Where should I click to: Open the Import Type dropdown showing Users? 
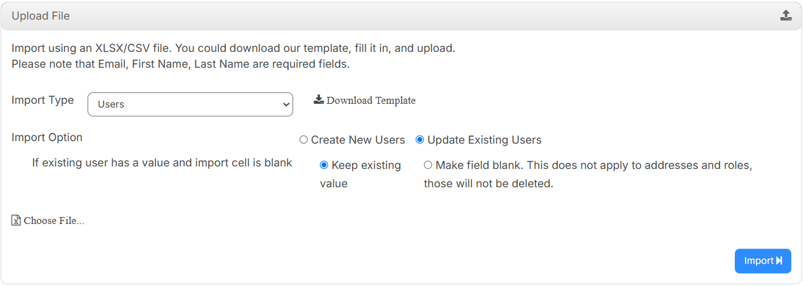190,104
